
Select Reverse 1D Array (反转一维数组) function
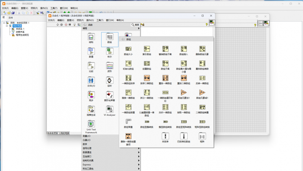202,80
